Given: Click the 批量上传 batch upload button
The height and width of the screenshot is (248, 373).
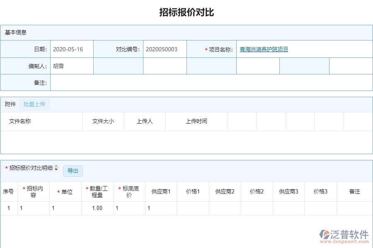Looking at the screenshot, I should tap(34, 105).
